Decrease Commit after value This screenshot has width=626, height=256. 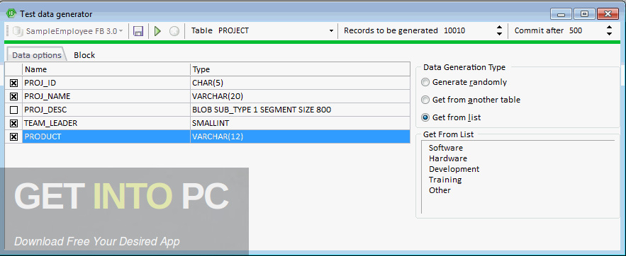click(609, 34)
